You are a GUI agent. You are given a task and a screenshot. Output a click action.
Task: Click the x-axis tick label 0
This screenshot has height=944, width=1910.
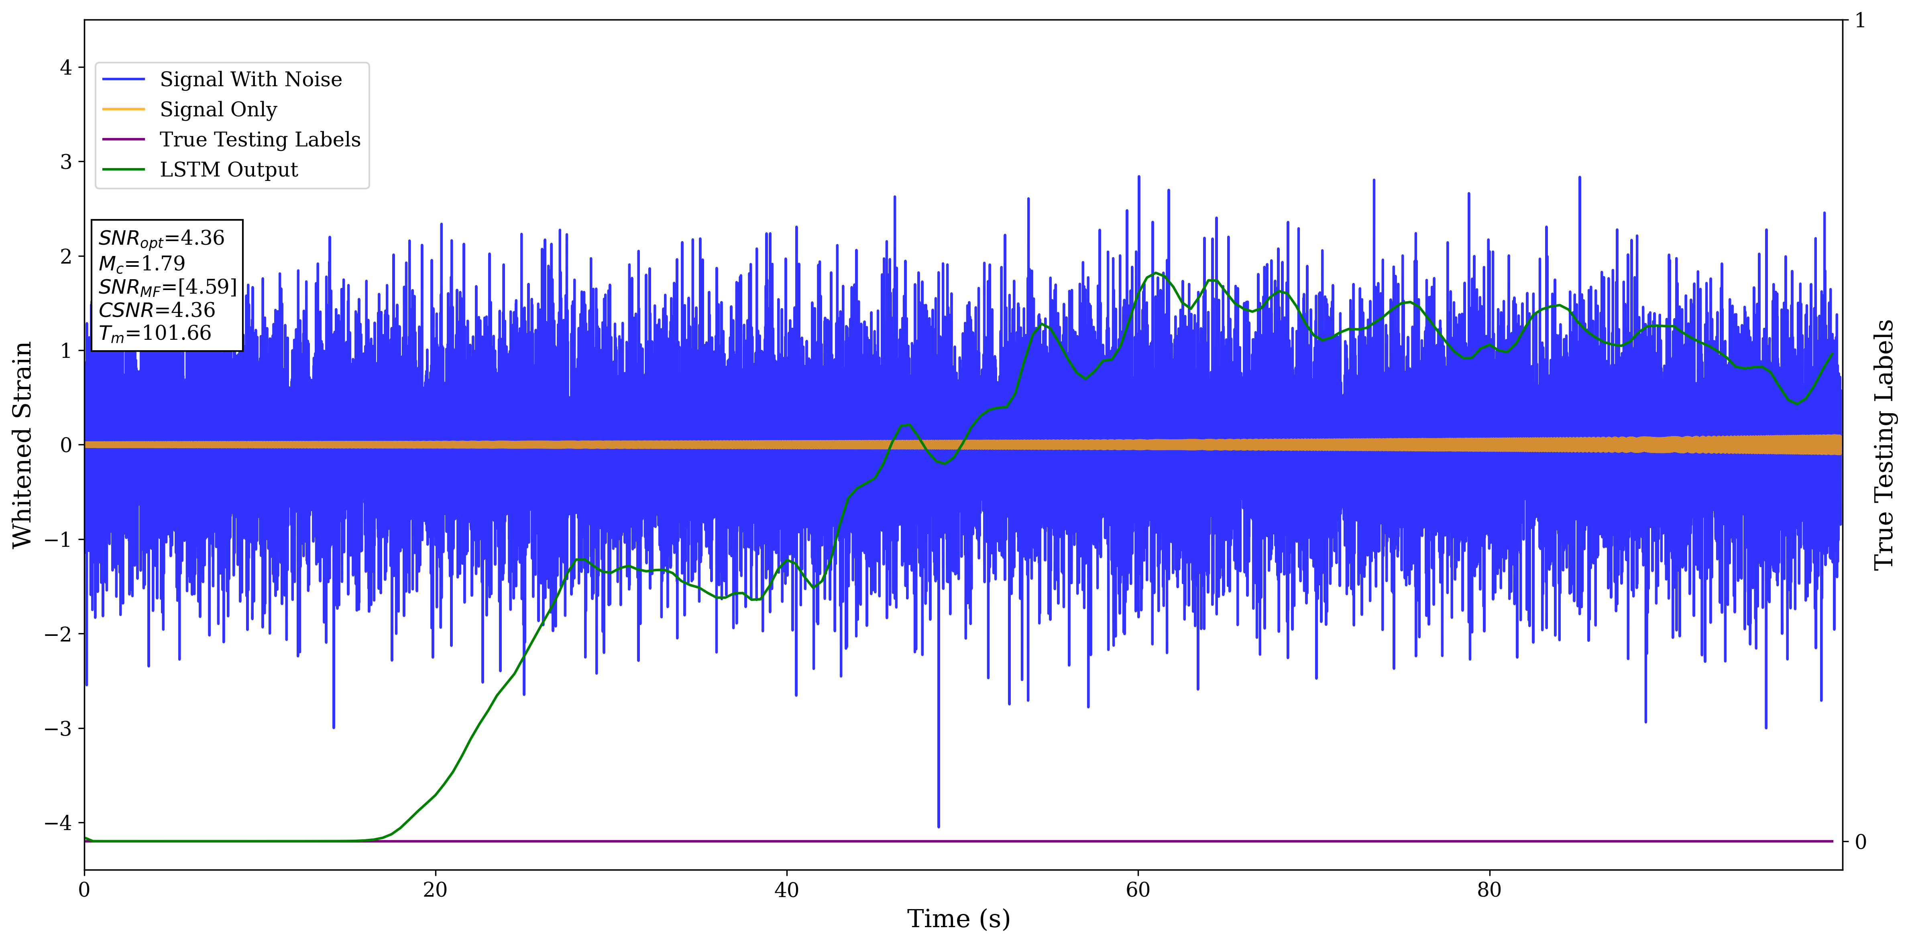tap(85, 890)
